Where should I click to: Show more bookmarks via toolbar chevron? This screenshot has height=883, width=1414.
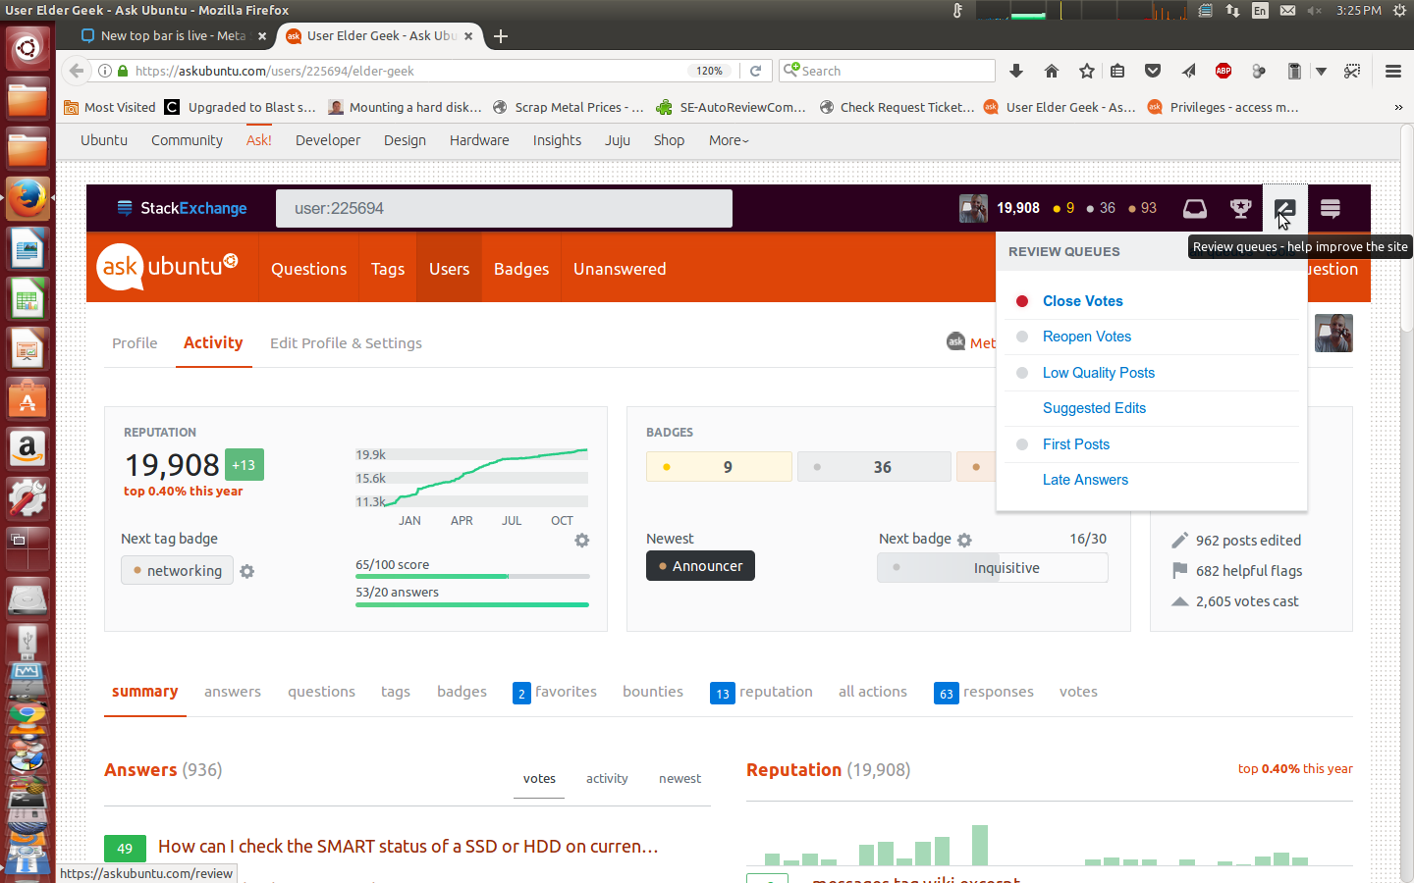pos(1398,107)
